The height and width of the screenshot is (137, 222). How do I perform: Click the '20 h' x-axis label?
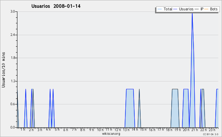click(186, 130)
